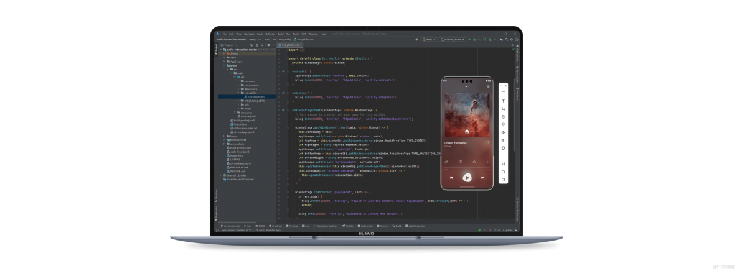Open the Edit menu

point(232,34)
